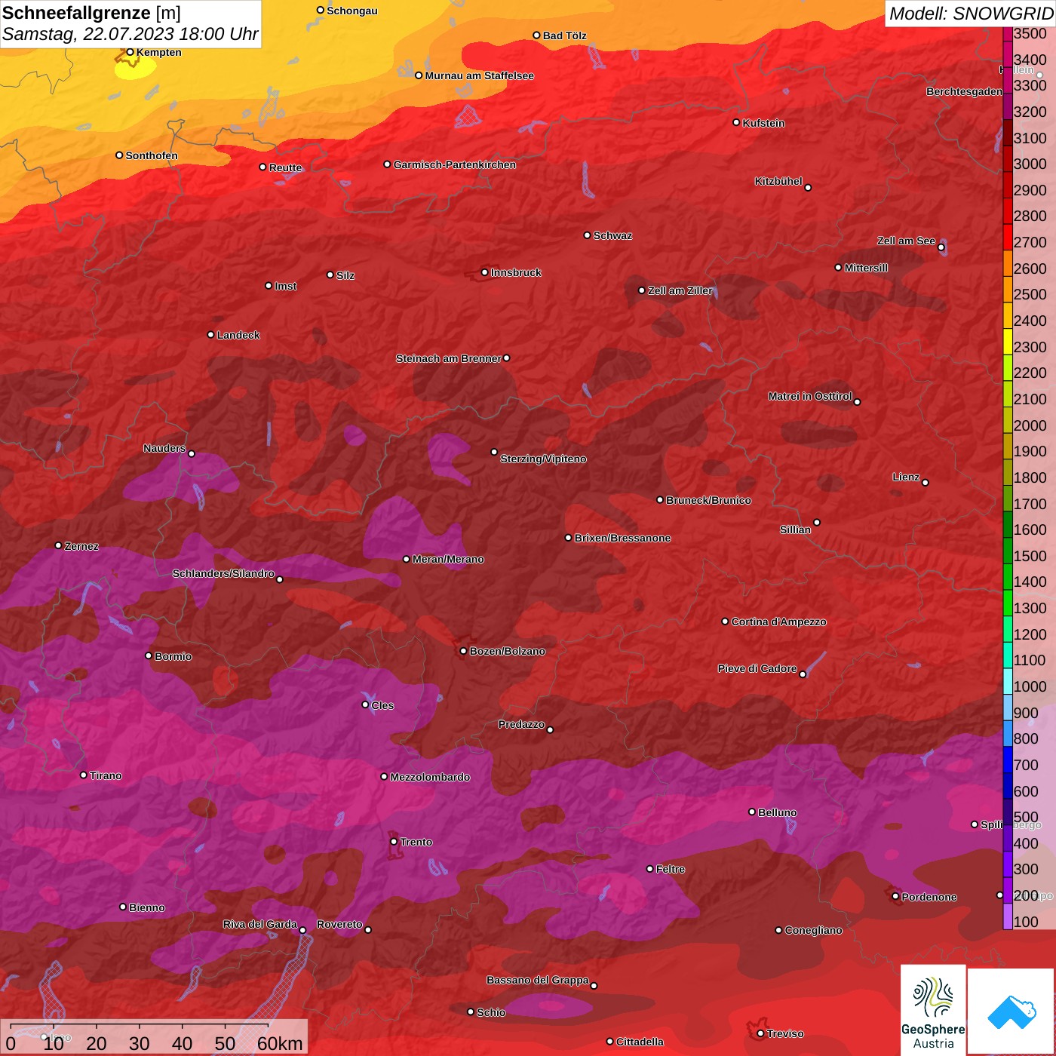Click the Zell am See label

point(906,241)
